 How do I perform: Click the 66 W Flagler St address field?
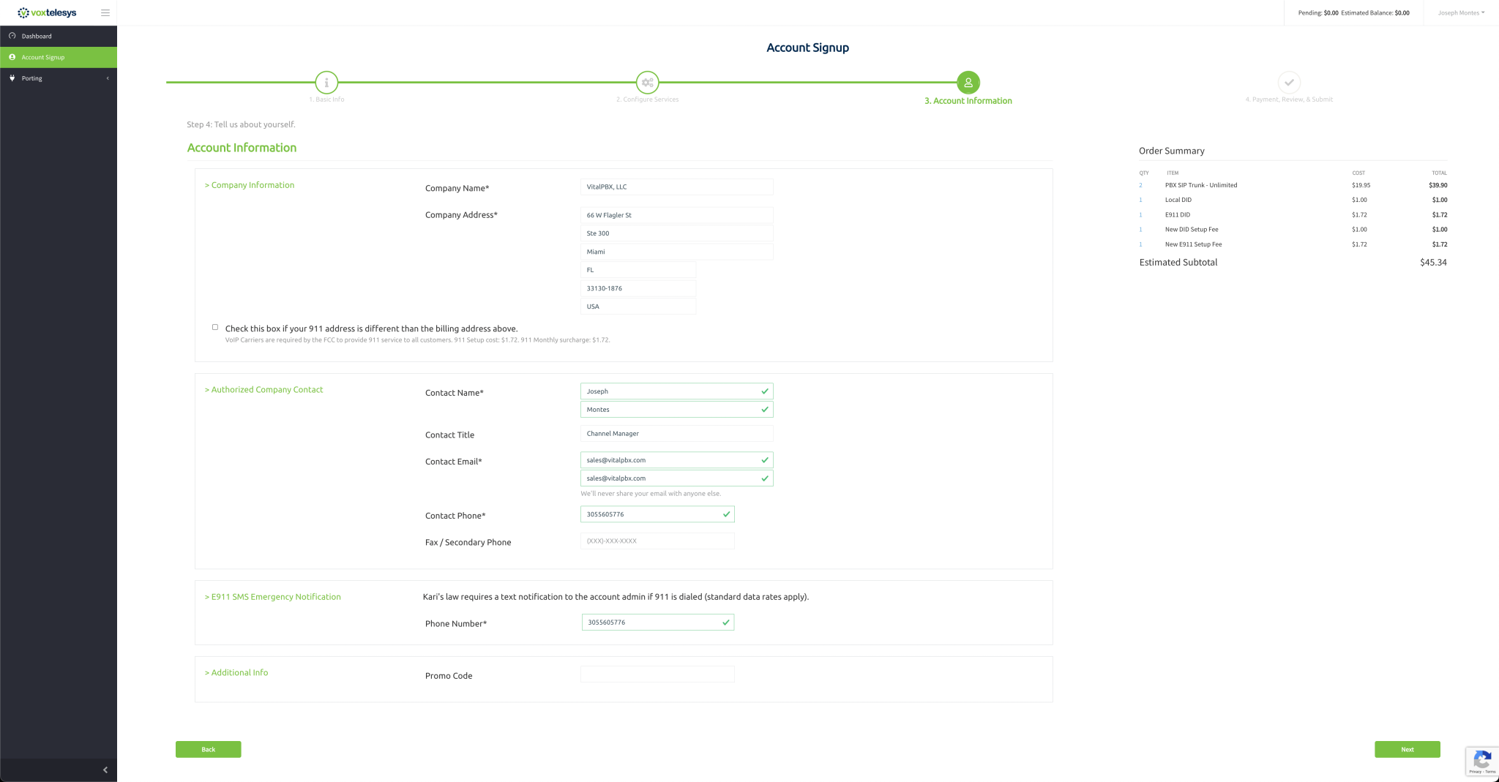[676, 215]
